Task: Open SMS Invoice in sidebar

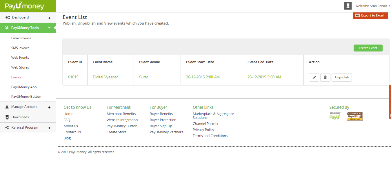Action: (20, 48)
